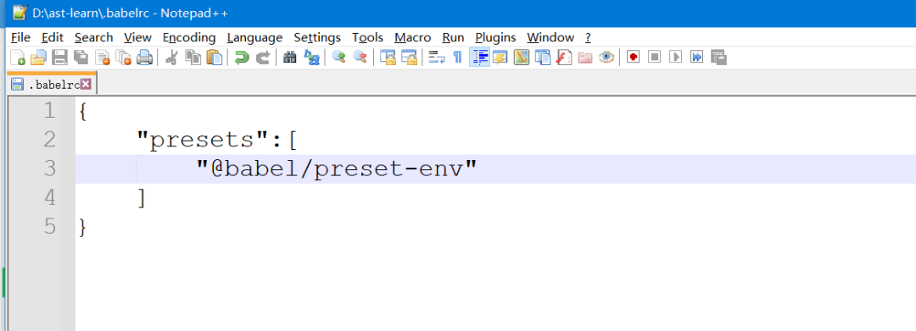The image size is (916, 331).
Task: Open the Plugins menu
Action: click(x=495, y=37)
